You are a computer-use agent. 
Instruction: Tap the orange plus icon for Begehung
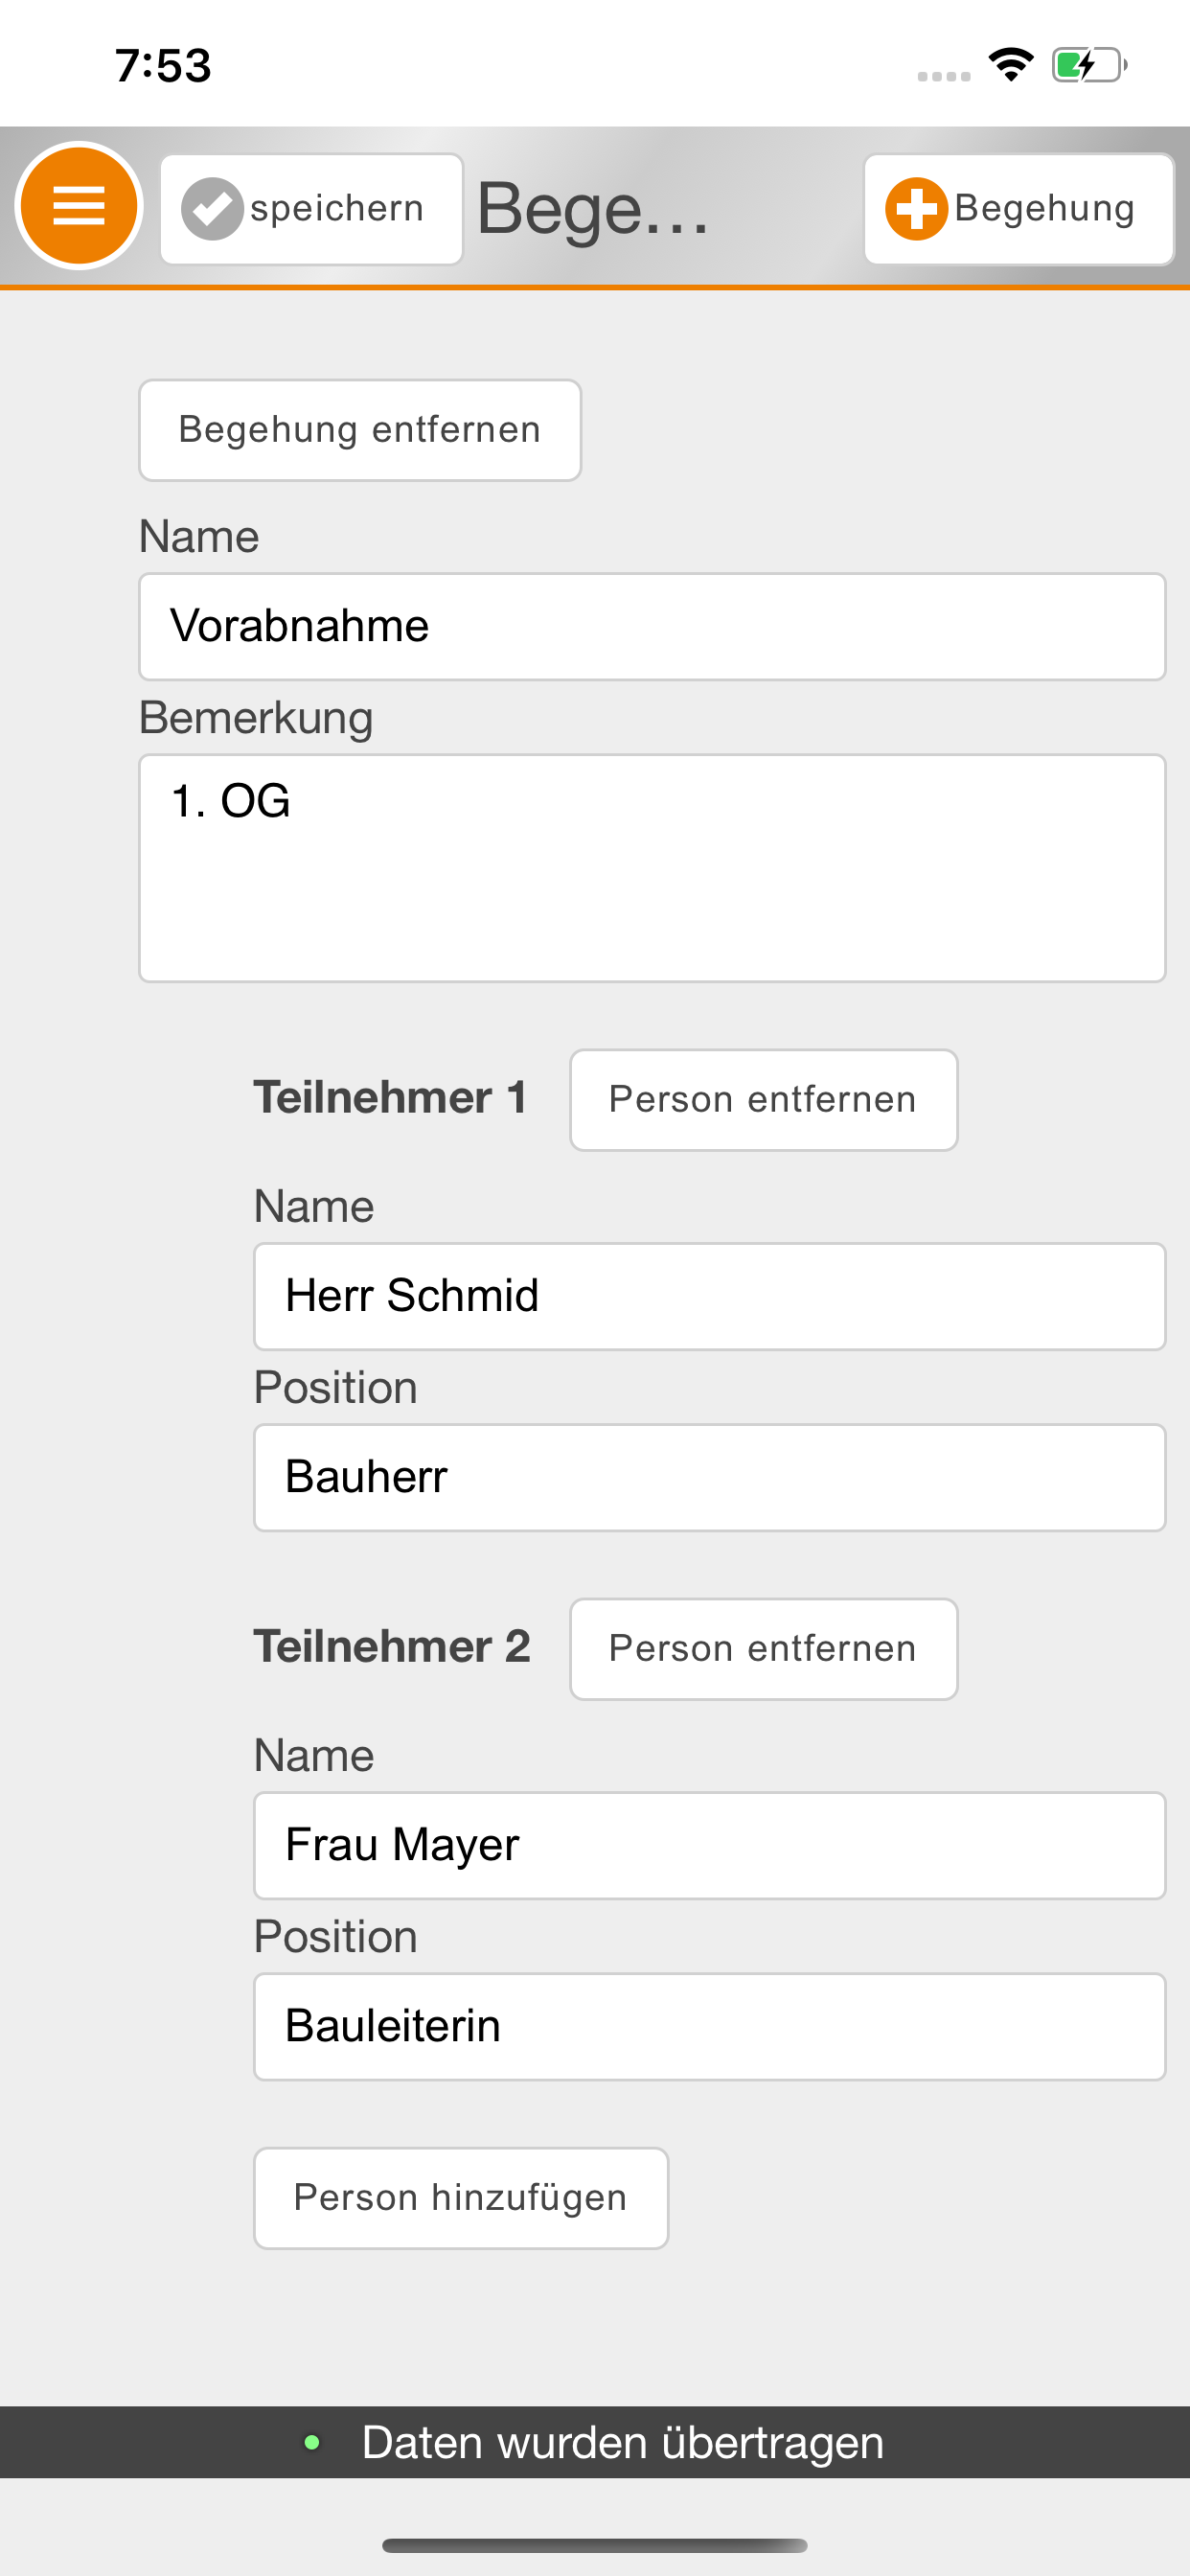[916, 209]
